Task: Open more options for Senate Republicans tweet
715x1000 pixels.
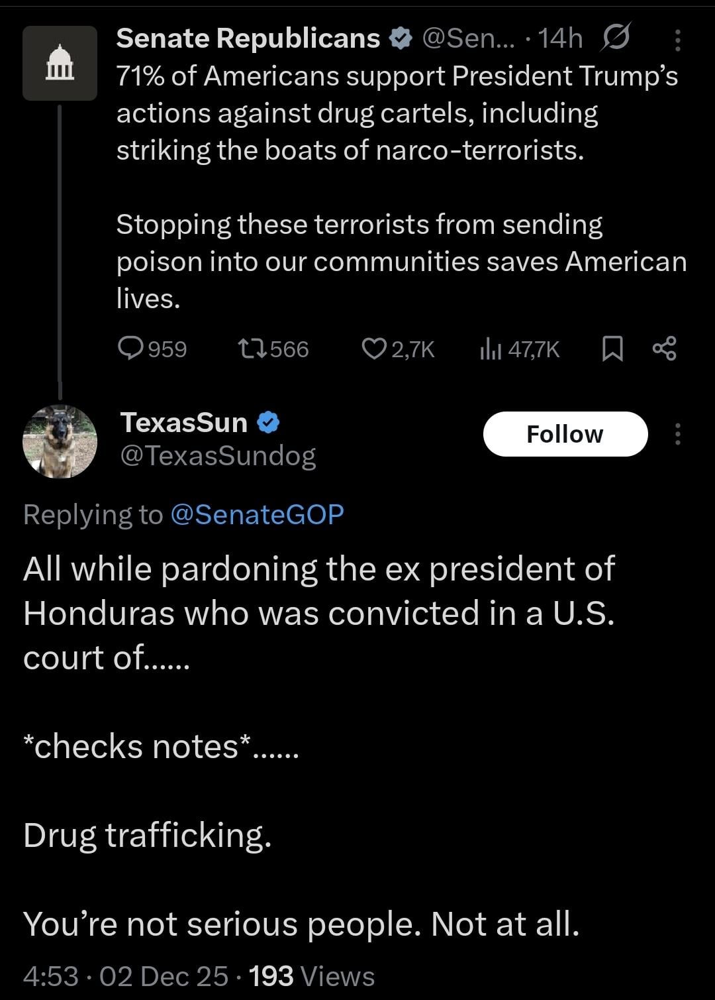Action: (677, 40)
